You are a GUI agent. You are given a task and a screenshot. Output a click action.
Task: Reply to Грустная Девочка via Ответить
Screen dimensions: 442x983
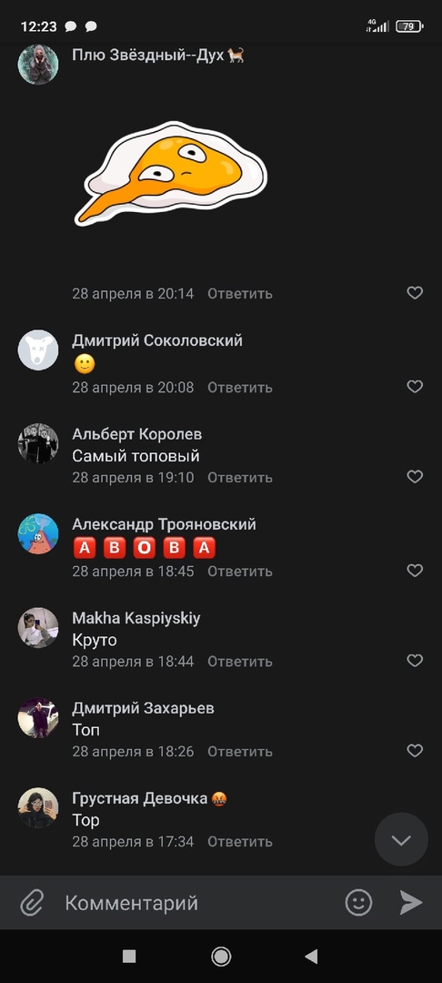coord(240,842)
